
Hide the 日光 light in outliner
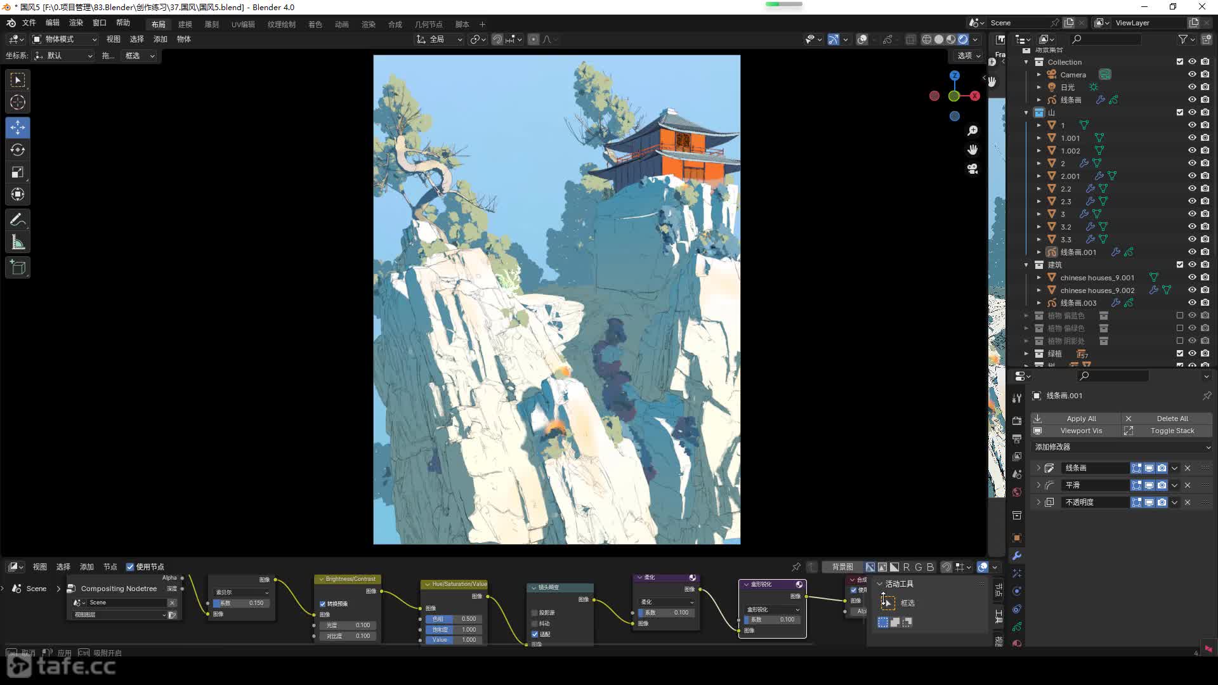[x=1192, y=87]
